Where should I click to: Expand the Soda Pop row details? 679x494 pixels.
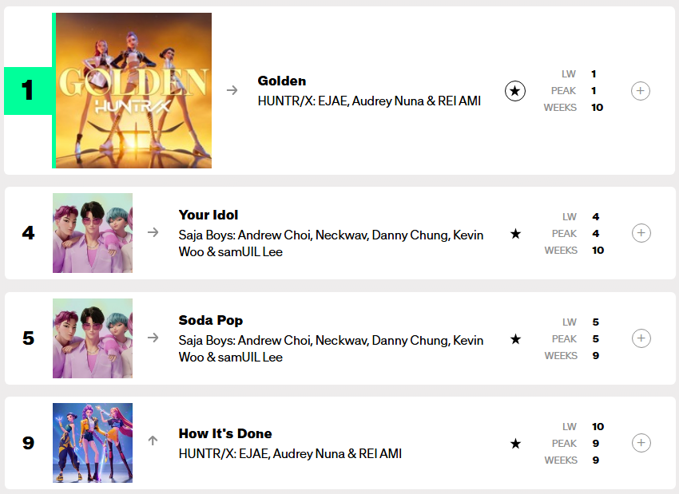(640, 338)
